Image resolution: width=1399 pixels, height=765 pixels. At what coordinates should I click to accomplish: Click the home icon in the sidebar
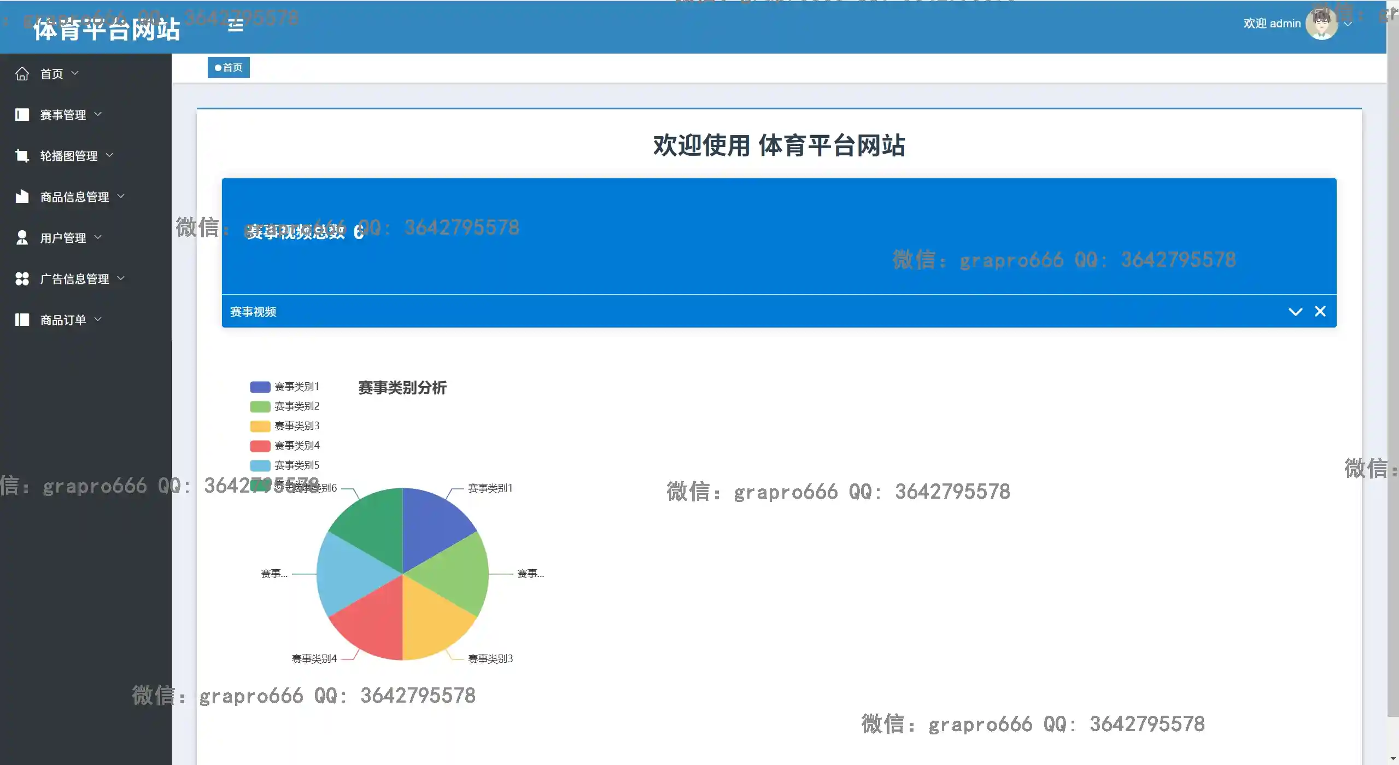coord(22,73)
